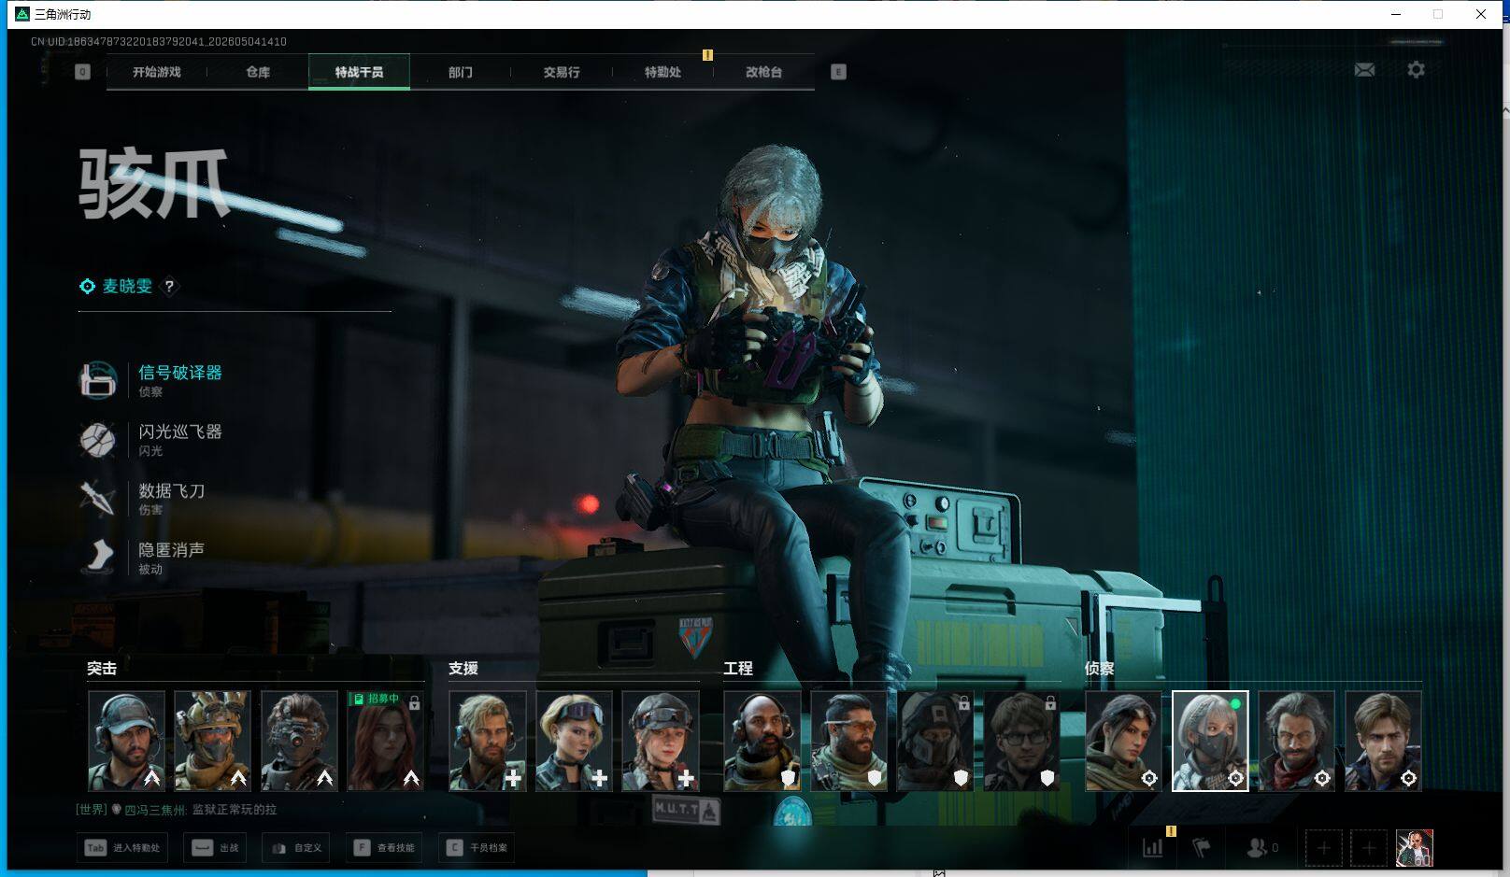Select braided support operator in black cap
This screenshot has width=1510, height=877.
(660, 741)
